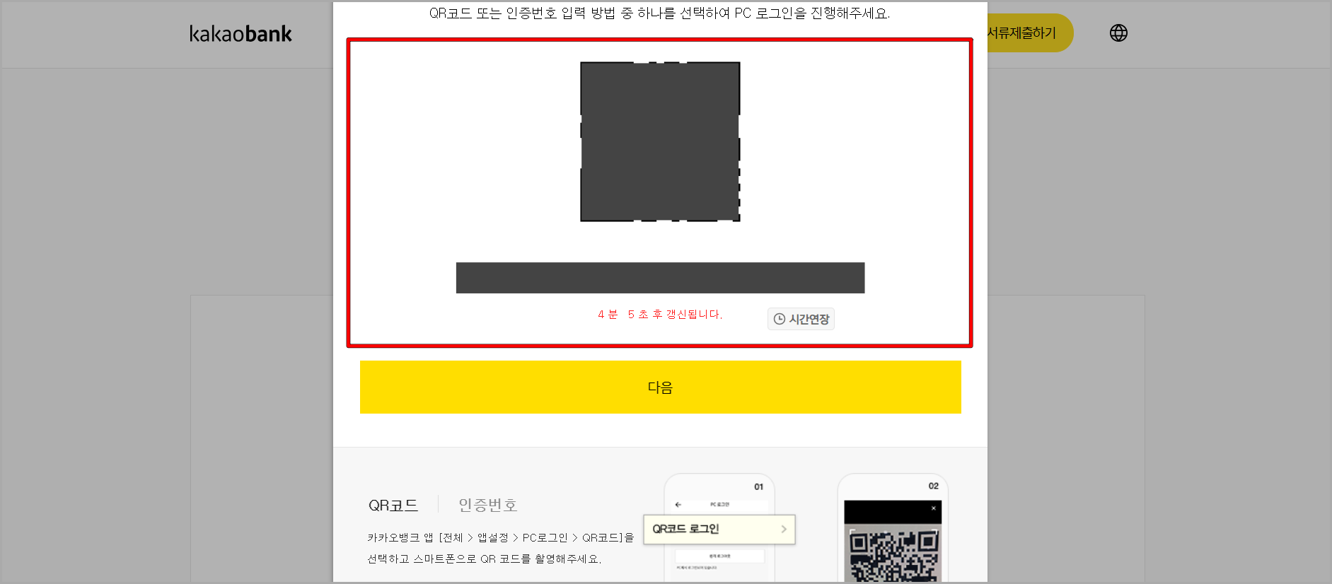Click the guide text '카카오뱅크 앱 [전체 > 앱설정'
Screen dimensions: 1332x584
click(x=438, y=537)
